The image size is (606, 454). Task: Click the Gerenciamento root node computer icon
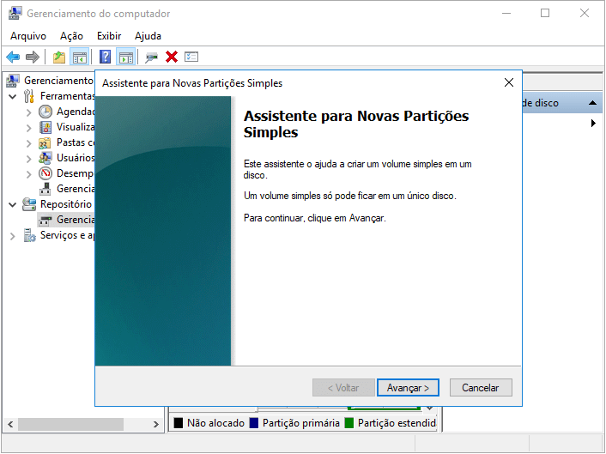(x=13, y=81)
